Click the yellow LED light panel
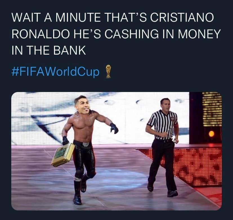This screenshot has width=233, height=220. click(212, 109)
